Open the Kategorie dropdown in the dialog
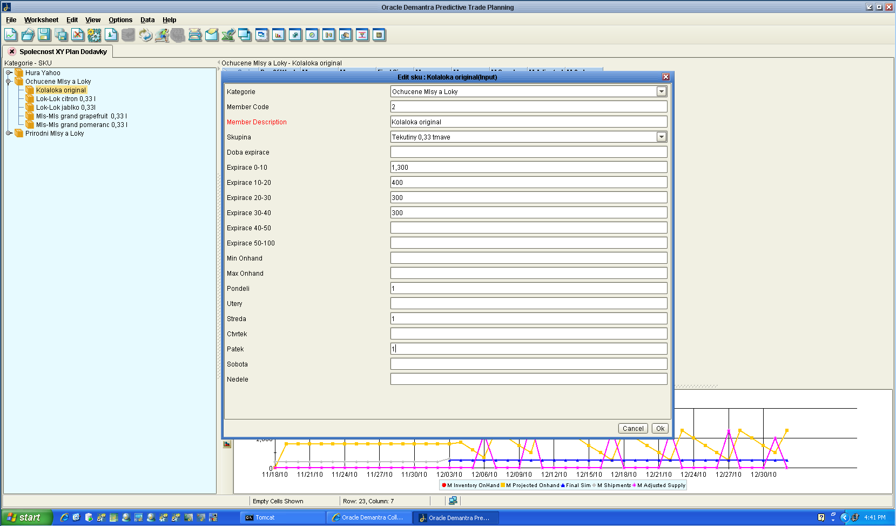The height and width of the screenshot is (526, 896). click(x=662, y=91)
